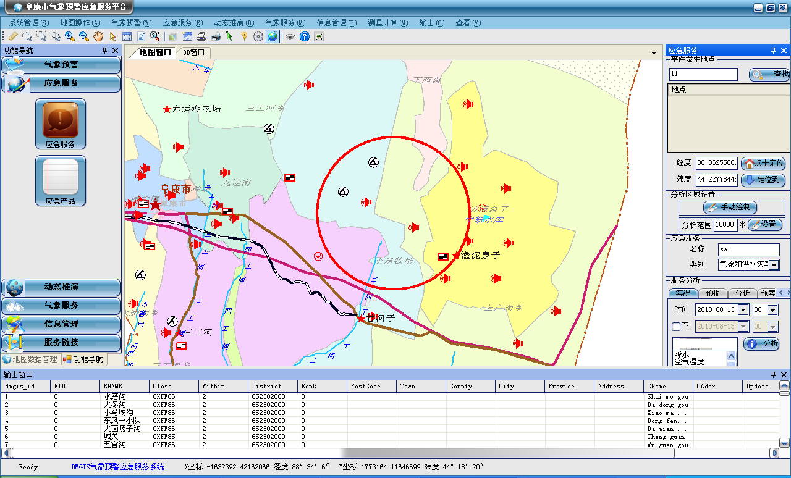Screen dimensions: 791x478
Task: Toggle auto-hide pin on 功能导航 panel
Action: [105, 51]
